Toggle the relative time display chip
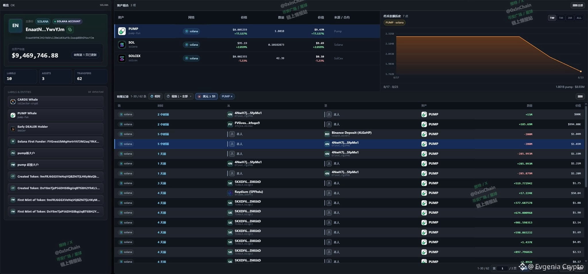 [156, 96]
